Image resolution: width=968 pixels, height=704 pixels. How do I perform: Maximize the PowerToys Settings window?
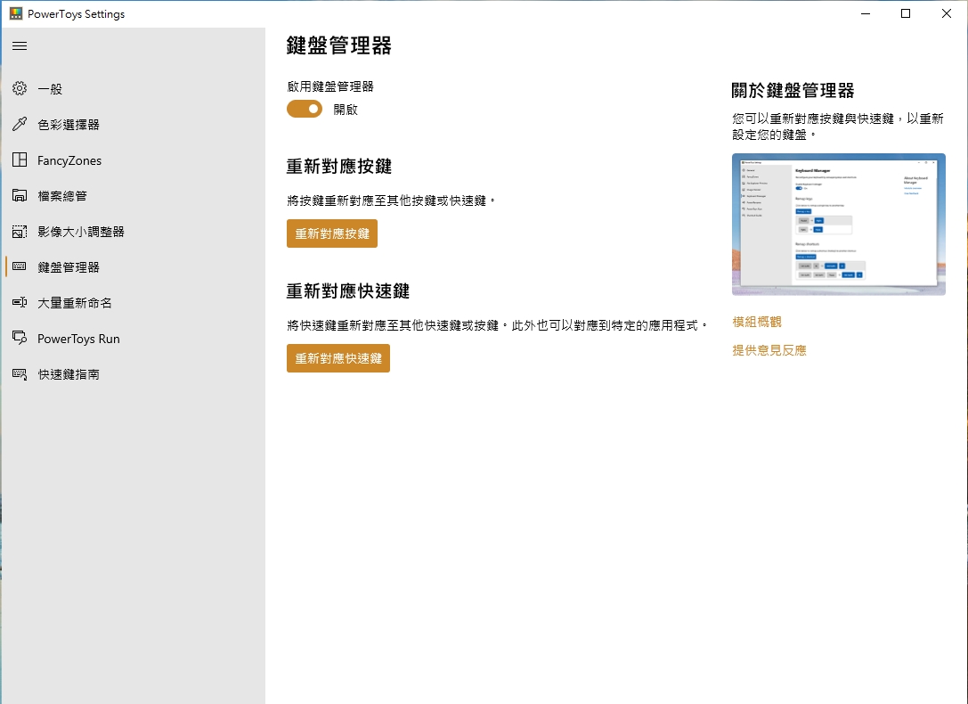906,13
